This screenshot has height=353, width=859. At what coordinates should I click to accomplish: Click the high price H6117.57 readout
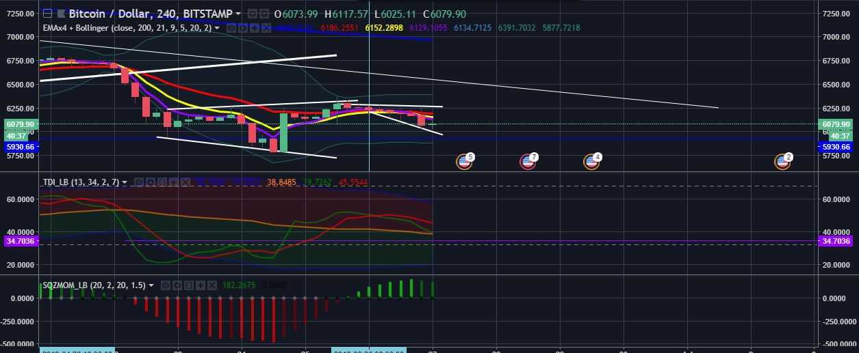(346, 14)
